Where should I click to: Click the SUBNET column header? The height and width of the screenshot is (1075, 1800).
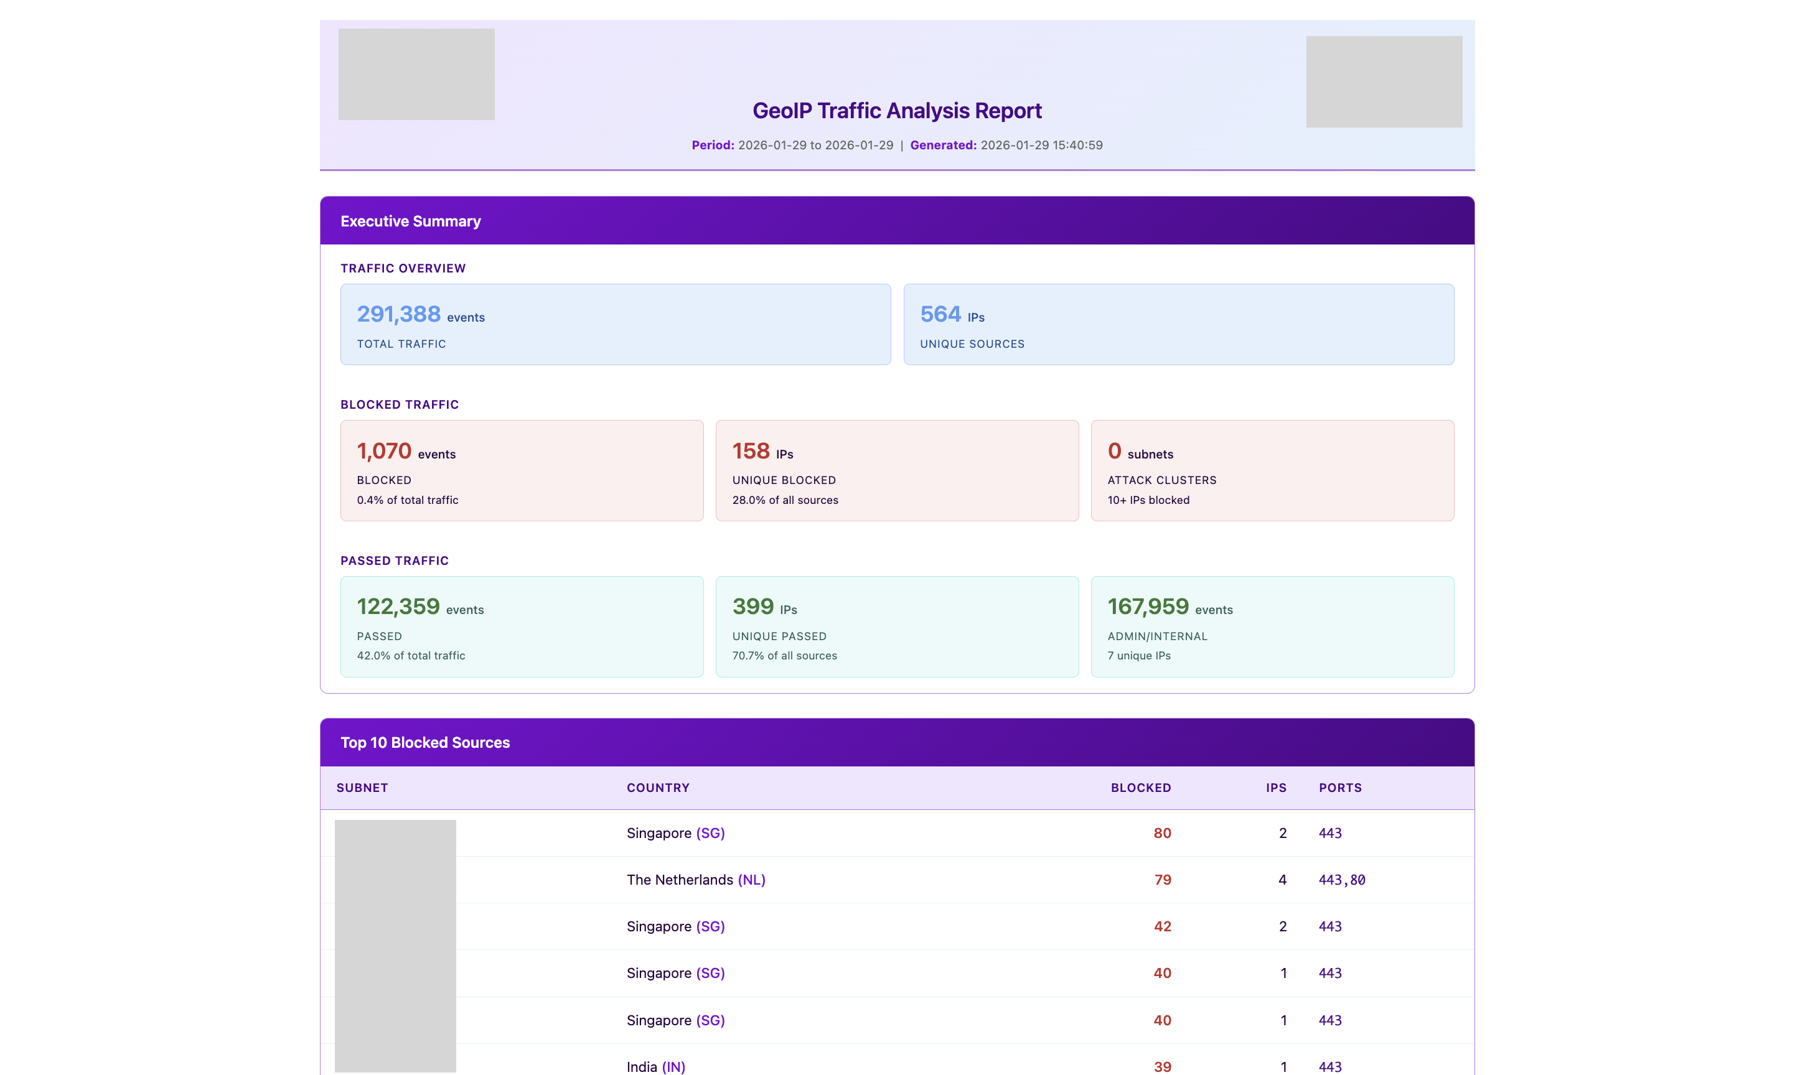pos(362,788)
